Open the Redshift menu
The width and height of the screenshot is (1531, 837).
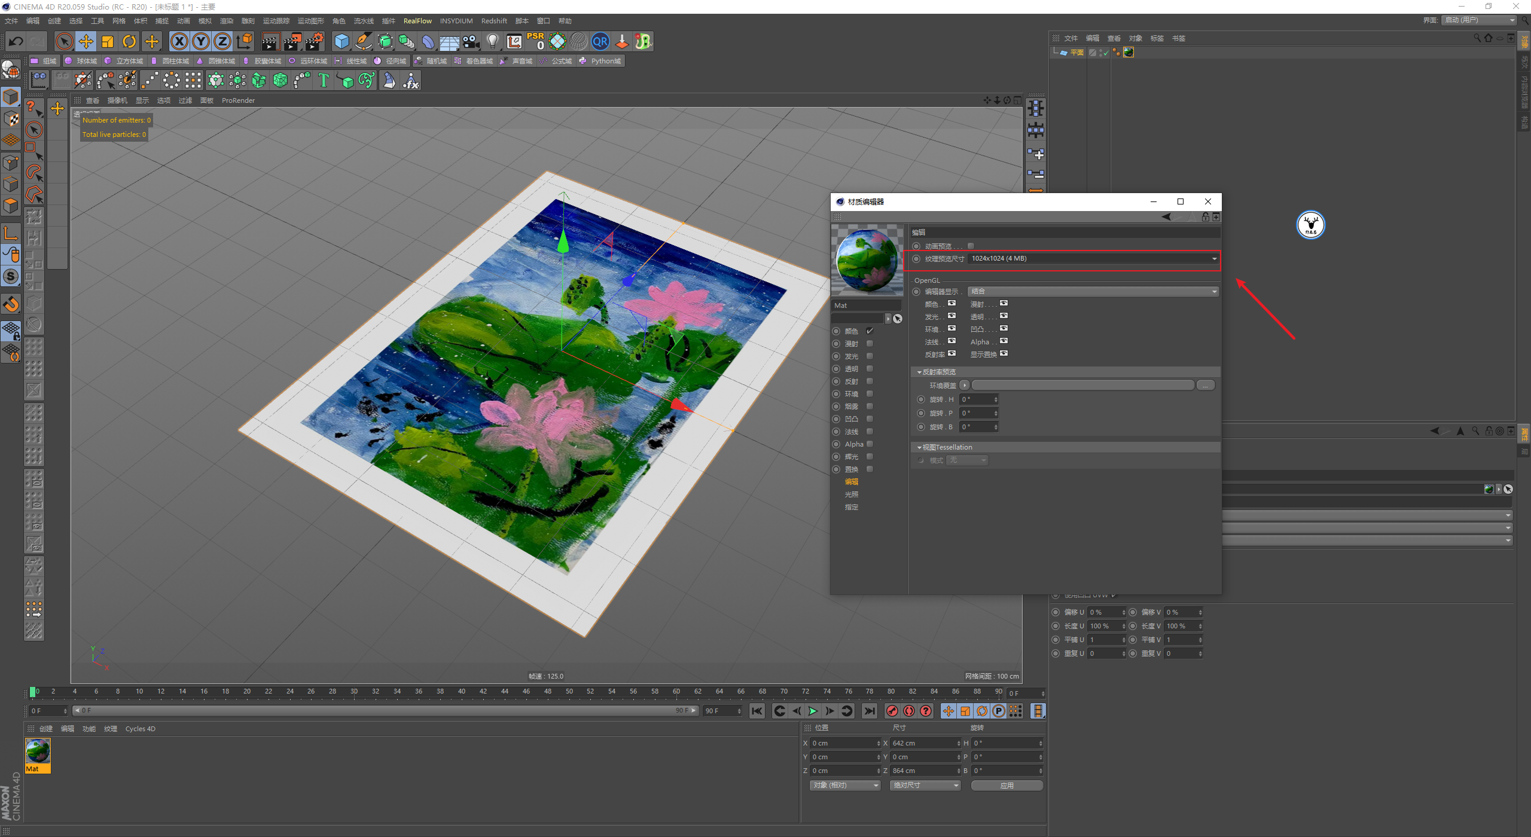pos(493,21)
